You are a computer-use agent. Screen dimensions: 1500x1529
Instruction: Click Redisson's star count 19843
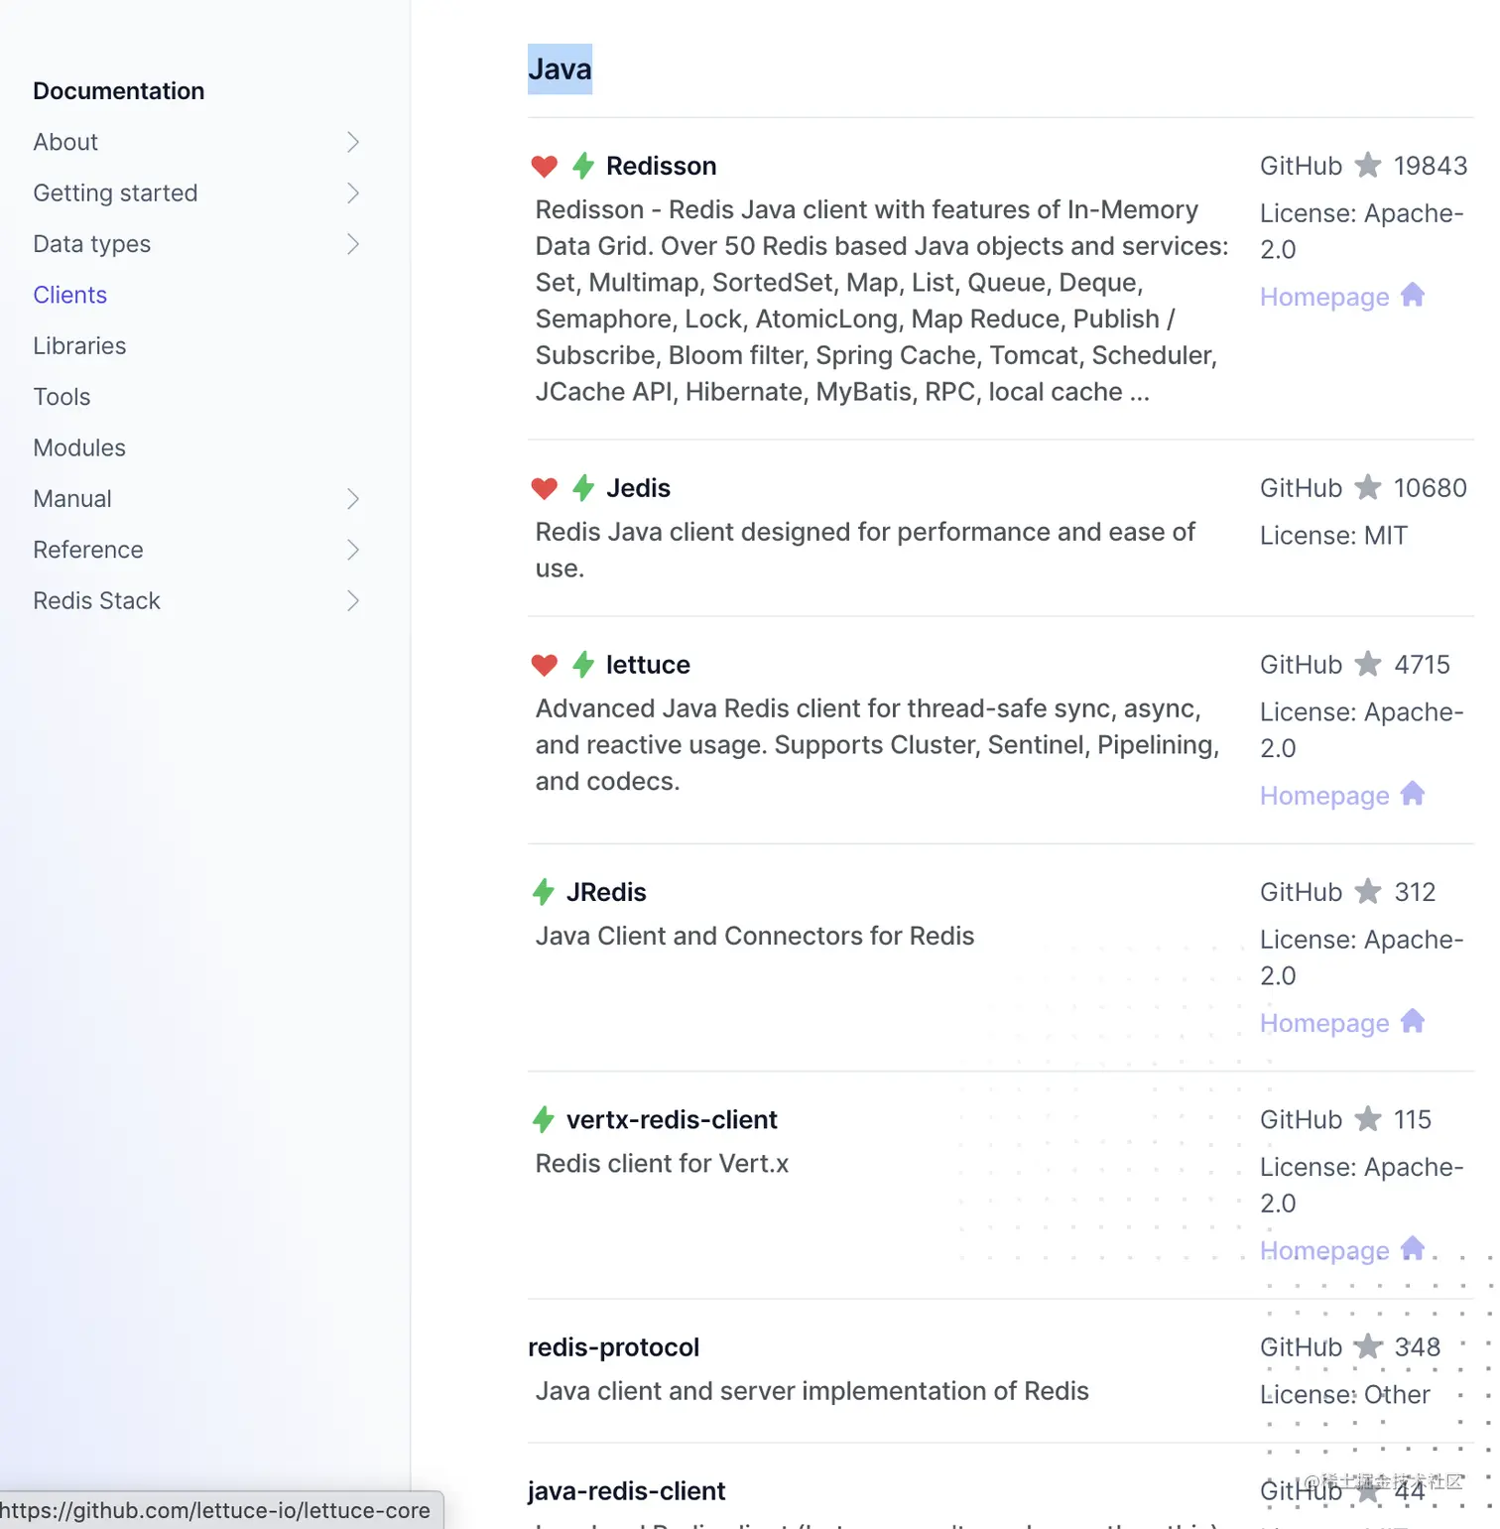pos(1430,166)
